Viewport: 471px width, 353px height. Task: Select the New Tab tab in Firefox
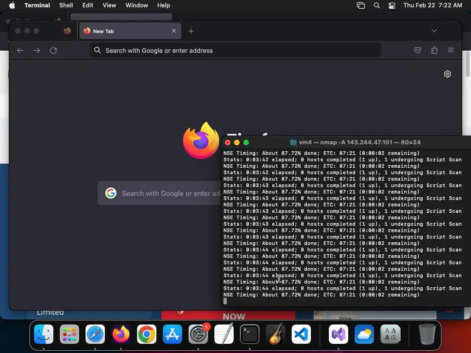(x=130, y=31)
